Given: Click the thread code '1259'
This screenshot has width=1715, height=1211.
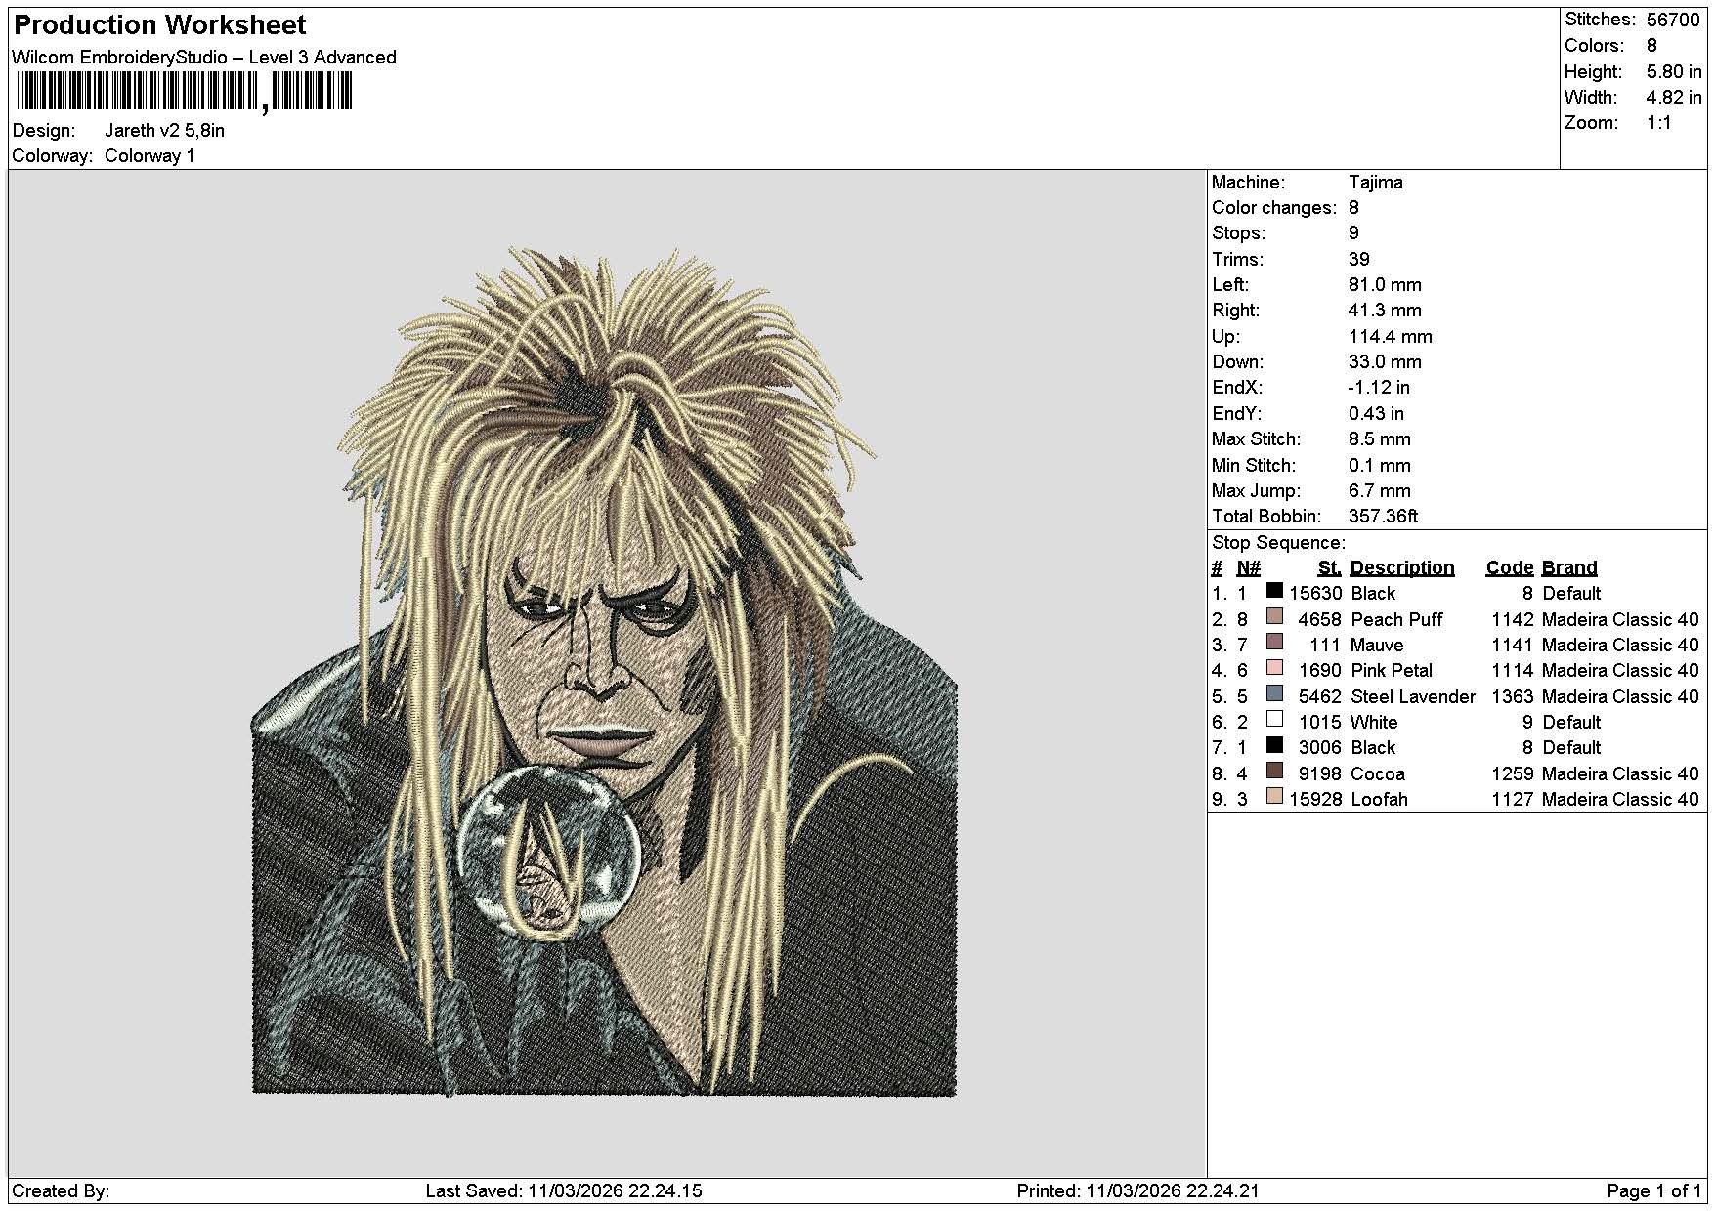Looking at the screenshot, I should pos(1513,774).
